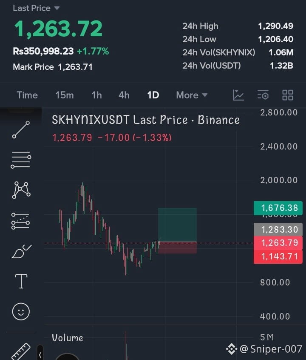
Task: Click the 1,143.71 stop-loss price label
Action: click(278, 256)
